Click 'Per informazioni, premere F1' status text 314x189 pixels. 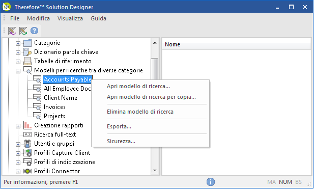click(41, 182)
